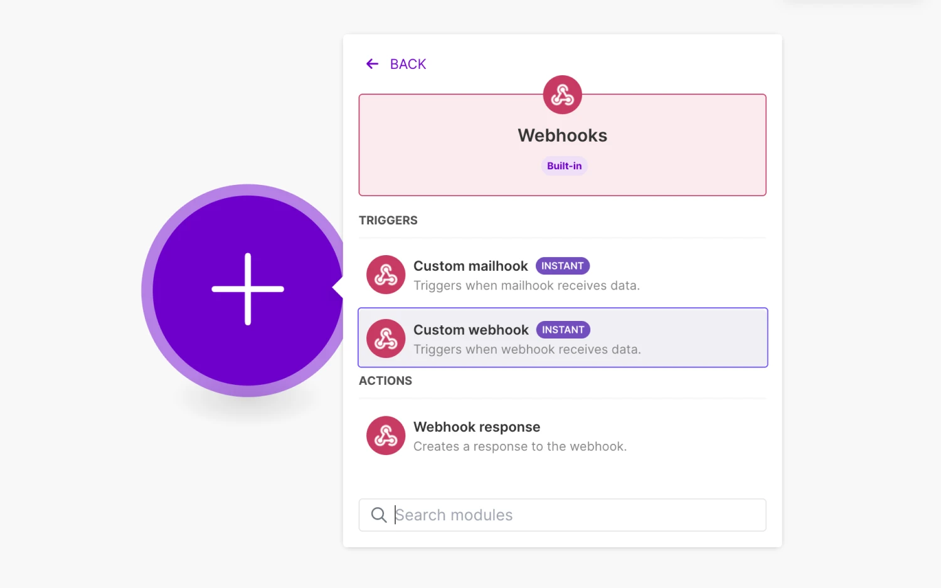941x588 pixels.
Task: Click the purple plus module icon
Action: coord(247,289)
